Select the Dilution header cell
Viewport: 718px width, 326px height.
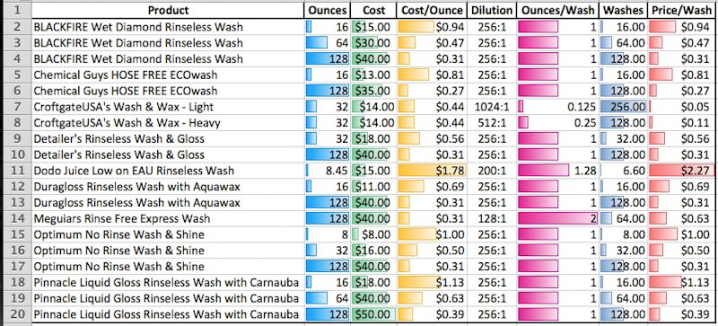click(491, 10)
